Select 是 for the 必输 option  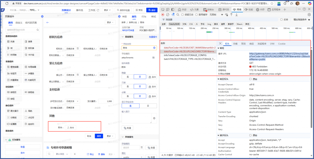click(127, 96)
